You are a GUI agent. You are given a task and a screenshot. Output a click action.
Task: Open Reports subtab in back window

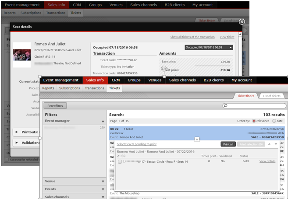coord(10,13)
